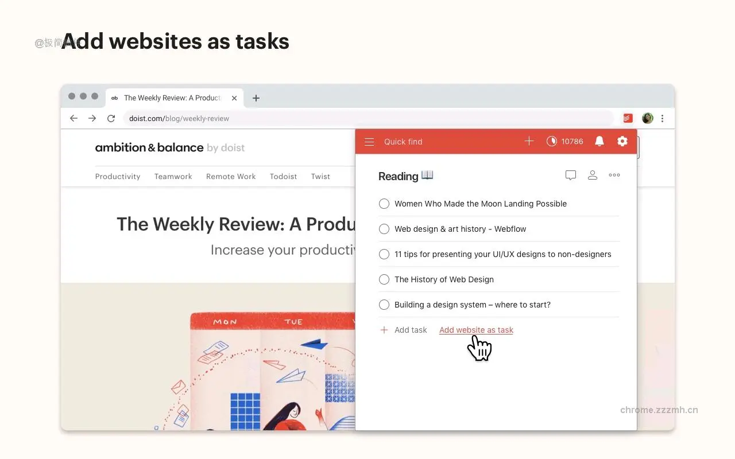The height and width of the screenshot is (459, 735).
Task: Check Karma points next to 10786
Action: (552, 141)
